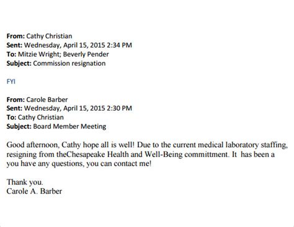Click Cathy Christian in second To line
Screen dimensions: 294x227
coord(41,118)
